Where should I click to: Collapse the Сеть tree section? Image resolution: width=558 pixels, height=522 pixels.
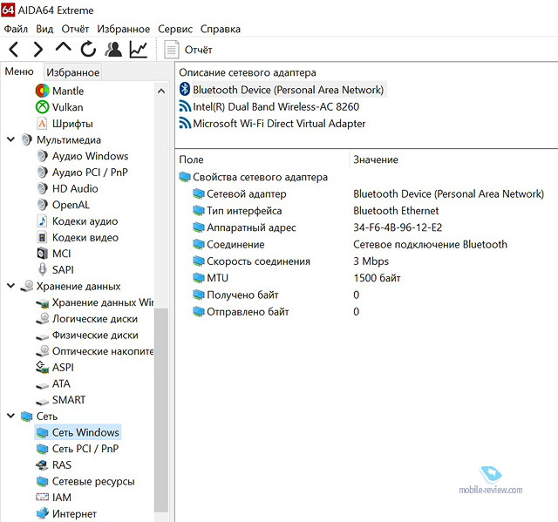(x=10, y=417)
